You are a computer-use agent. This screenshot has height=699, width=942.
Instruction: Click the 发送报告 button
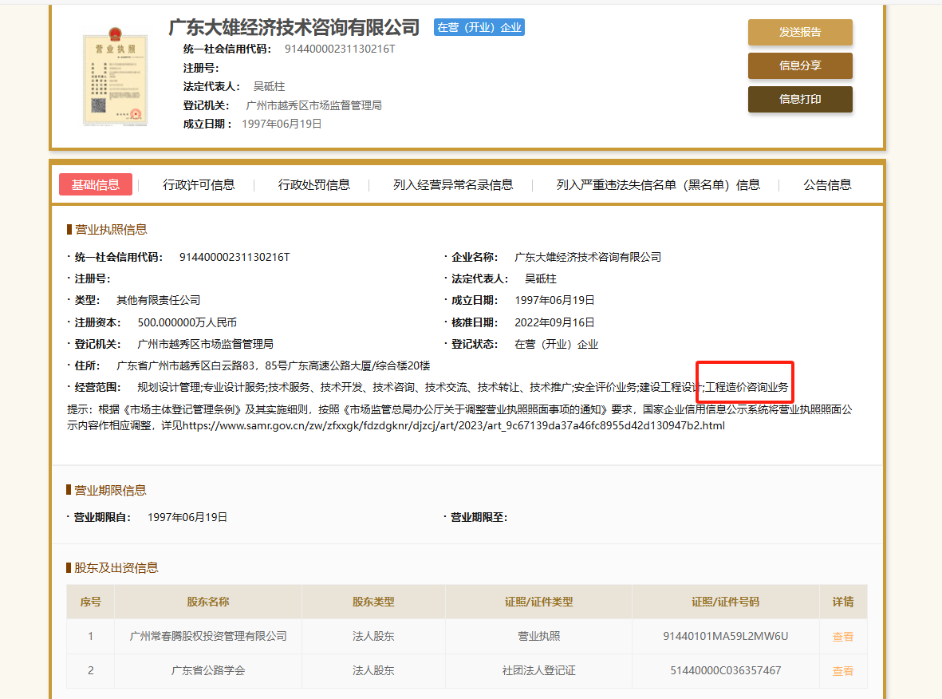click(799, 33)
